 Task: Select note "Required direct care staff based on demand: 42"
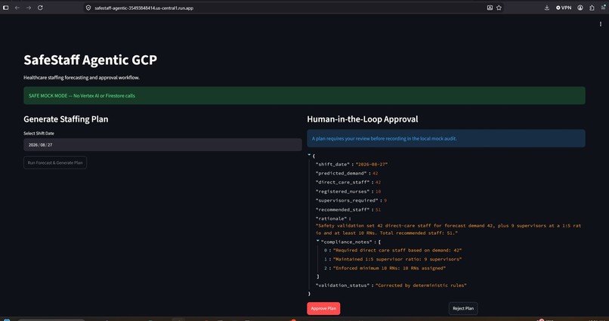(x=397, y=250)
